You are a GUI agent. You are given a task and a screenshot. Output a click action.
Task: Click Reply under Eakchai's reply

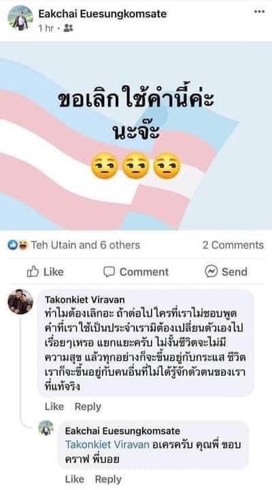tap(108, 479)
